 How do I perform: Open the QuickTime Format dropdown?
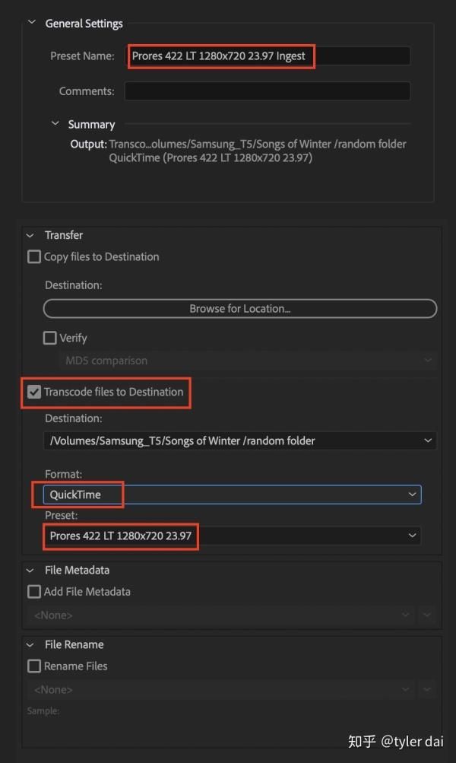click(232, 494)
